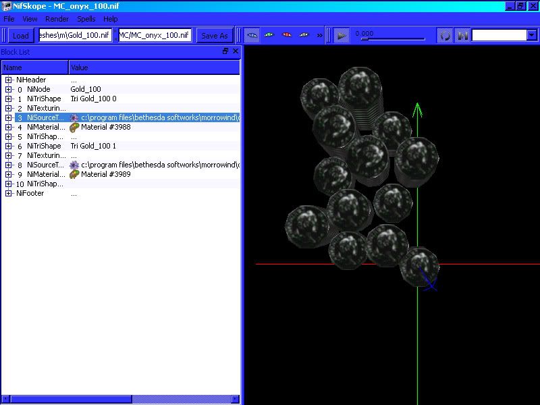Click the Name column header
Image resolution: width=540 pixels, height=405 pixels.
tap(35, 67)
